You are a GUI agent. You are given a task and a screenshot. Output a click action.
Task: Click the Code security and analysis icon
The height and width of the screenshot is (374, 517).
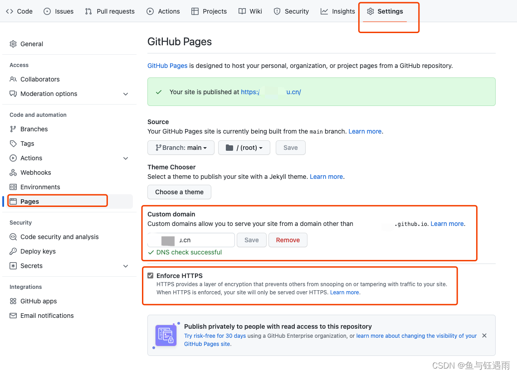coord(13,237)
